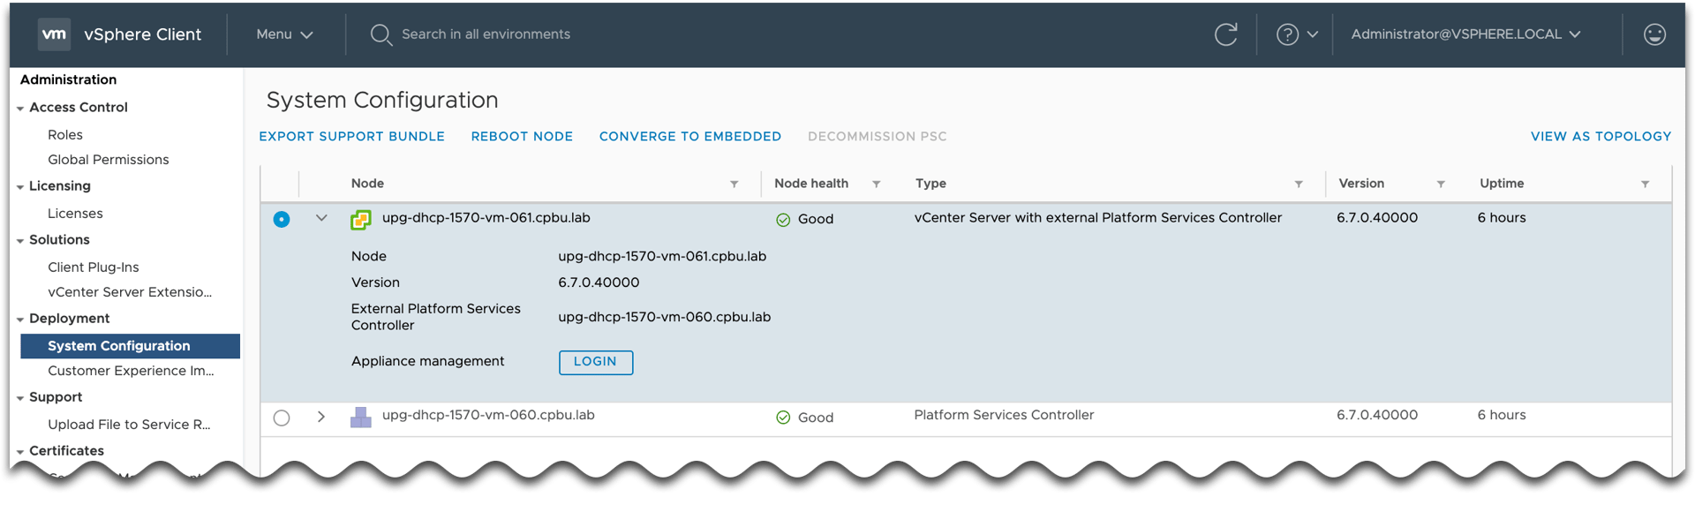
Task: Open the help question mark icon
Action: click(1287, 34)
